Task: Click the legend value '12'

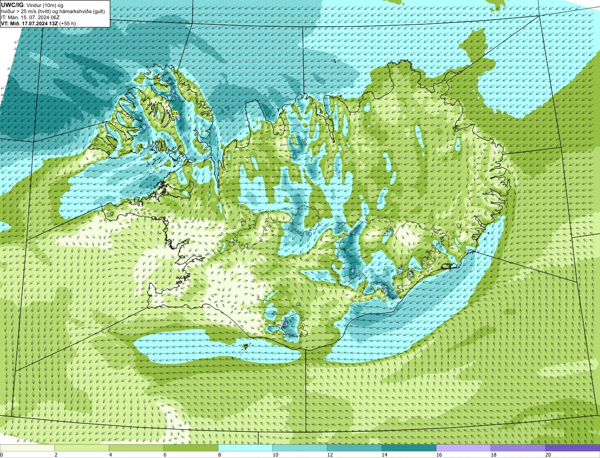Action: point(330,455)
